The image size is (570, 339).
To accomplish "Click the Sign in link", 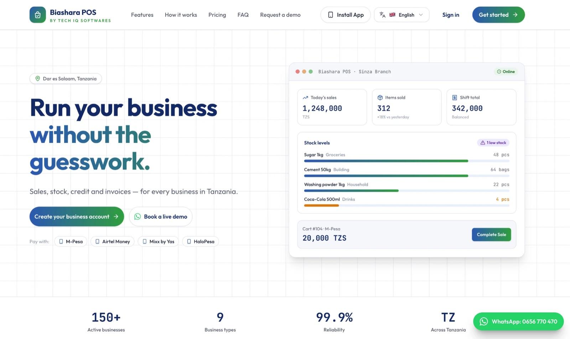I will coord(451,15).
